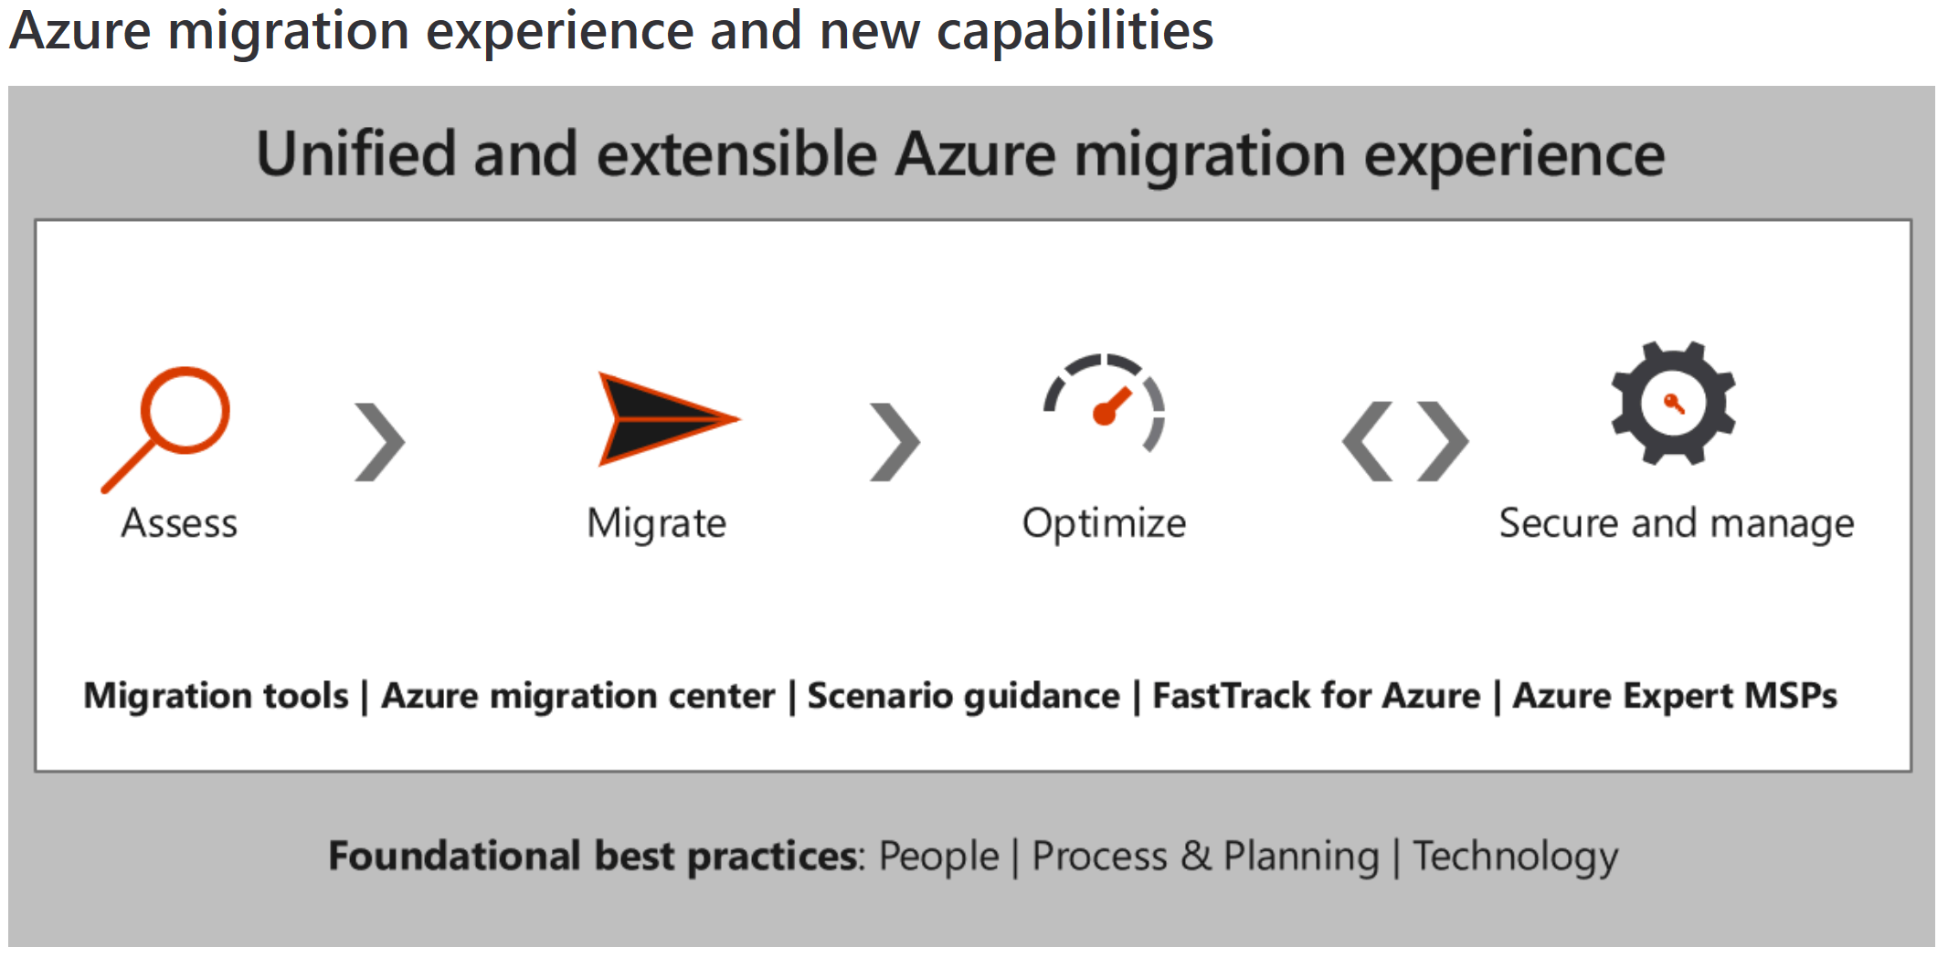1948x957 pixels.
Task: Click Azure migration center text
Action: (577, 696)
